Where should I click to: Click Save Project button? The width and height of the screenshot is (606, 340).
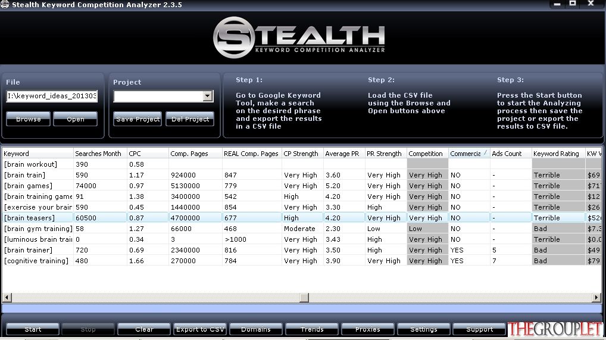pyautogui.click(x=138, y=118)
